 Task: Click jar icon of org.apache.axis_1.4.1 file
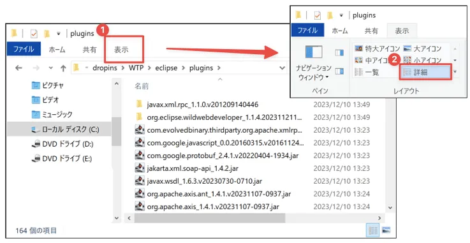pos(140,206)
